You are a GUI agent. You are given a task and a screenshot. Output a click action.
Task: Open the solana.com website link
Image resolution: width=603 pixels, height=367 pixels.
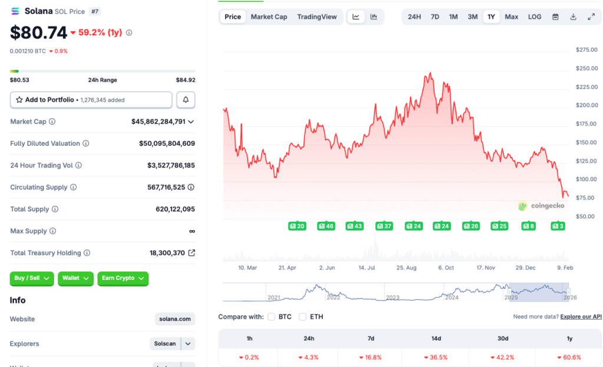point(174,319)
